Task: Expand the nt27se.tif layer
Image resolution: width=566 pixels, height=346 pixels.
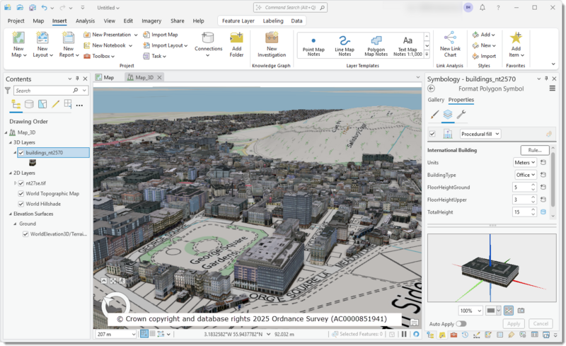Action: pos(15,183)
